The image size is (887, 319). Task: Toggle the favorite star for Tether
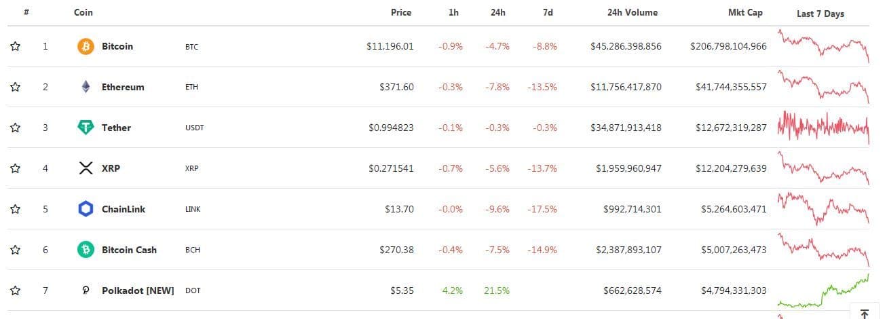(15, 128)
